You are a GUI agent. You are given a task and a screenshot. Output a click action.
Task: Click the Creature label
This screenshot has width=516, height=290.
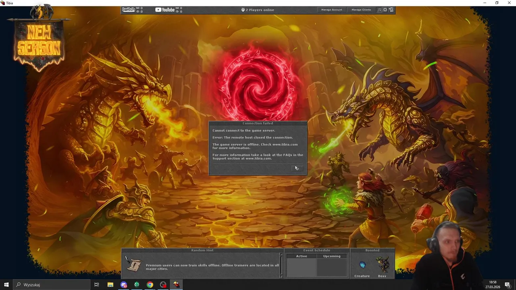pyautogui.click(x=362, y=276)
